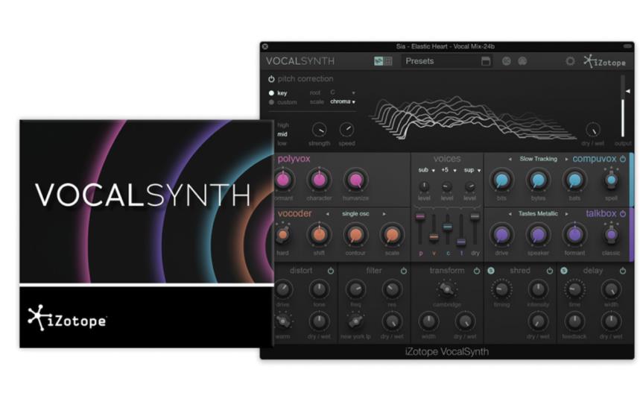Go to next vocoder mode after single osc
The width and height of the screenshot is (640, 393).
pos(384,214)
